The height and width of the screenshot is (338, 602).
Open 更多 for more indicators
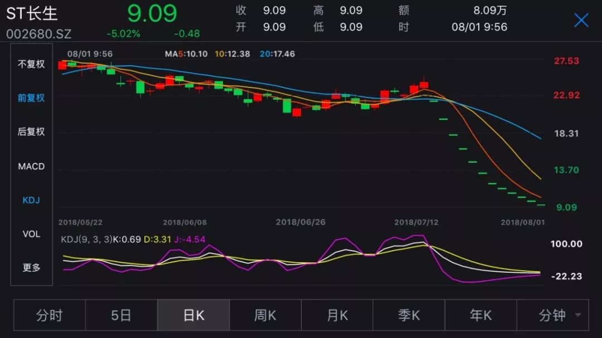(x=31, y=268)
